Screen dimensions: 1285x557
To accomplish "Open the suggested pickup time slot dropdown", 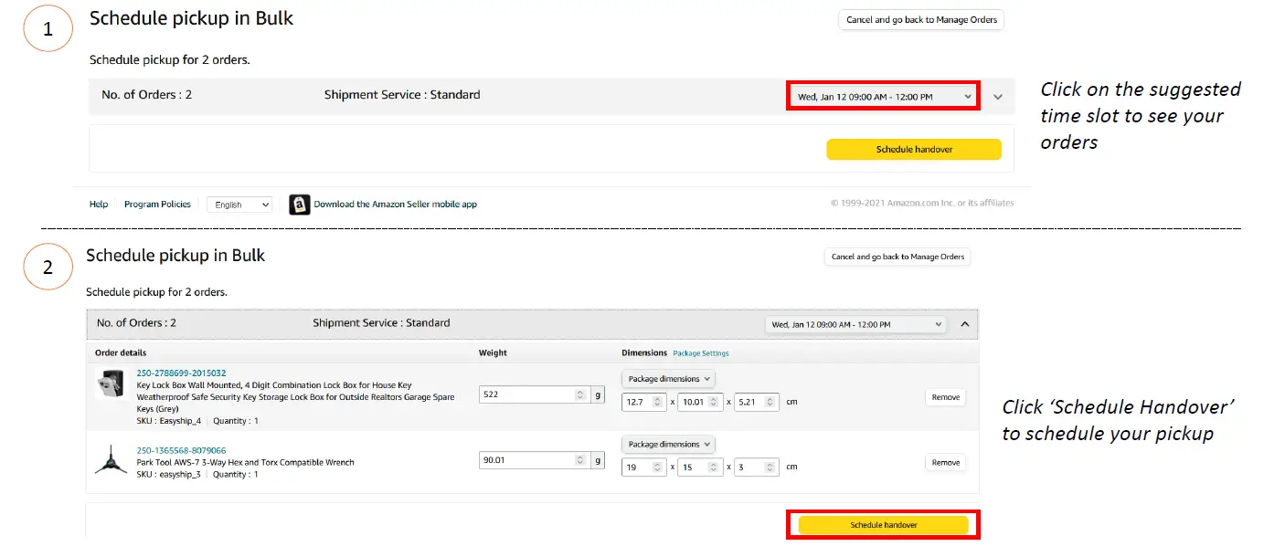I will [881, 95].
